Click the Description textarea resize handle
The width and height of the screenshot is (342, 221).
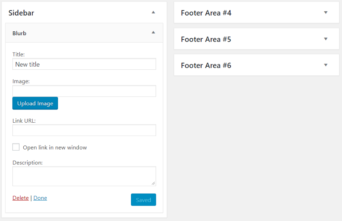pos(154,183)
